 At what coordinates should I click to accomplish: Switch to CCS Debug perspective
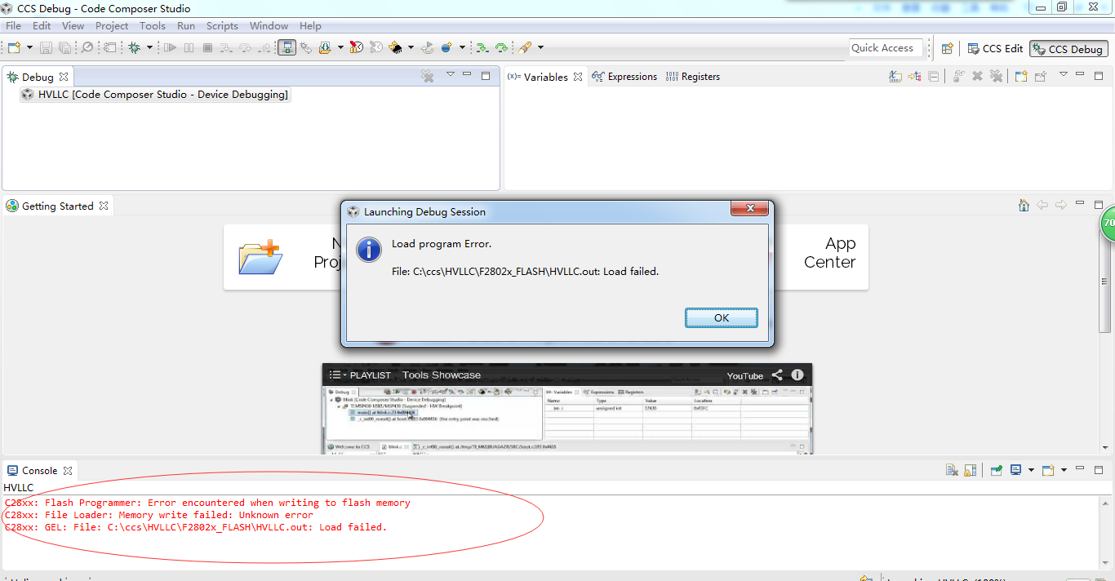1068,48
